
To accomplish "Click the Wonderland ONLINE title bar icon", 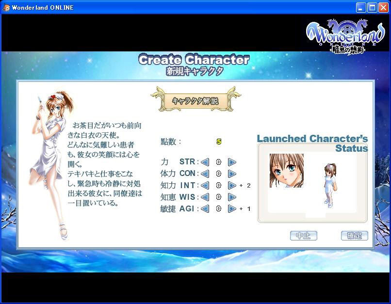I will pos(6,7).
